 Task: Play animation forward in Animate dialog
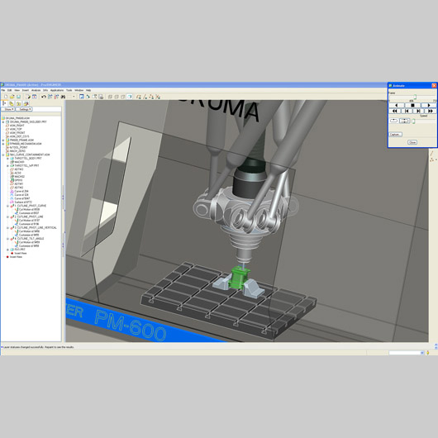pos(429,105)
